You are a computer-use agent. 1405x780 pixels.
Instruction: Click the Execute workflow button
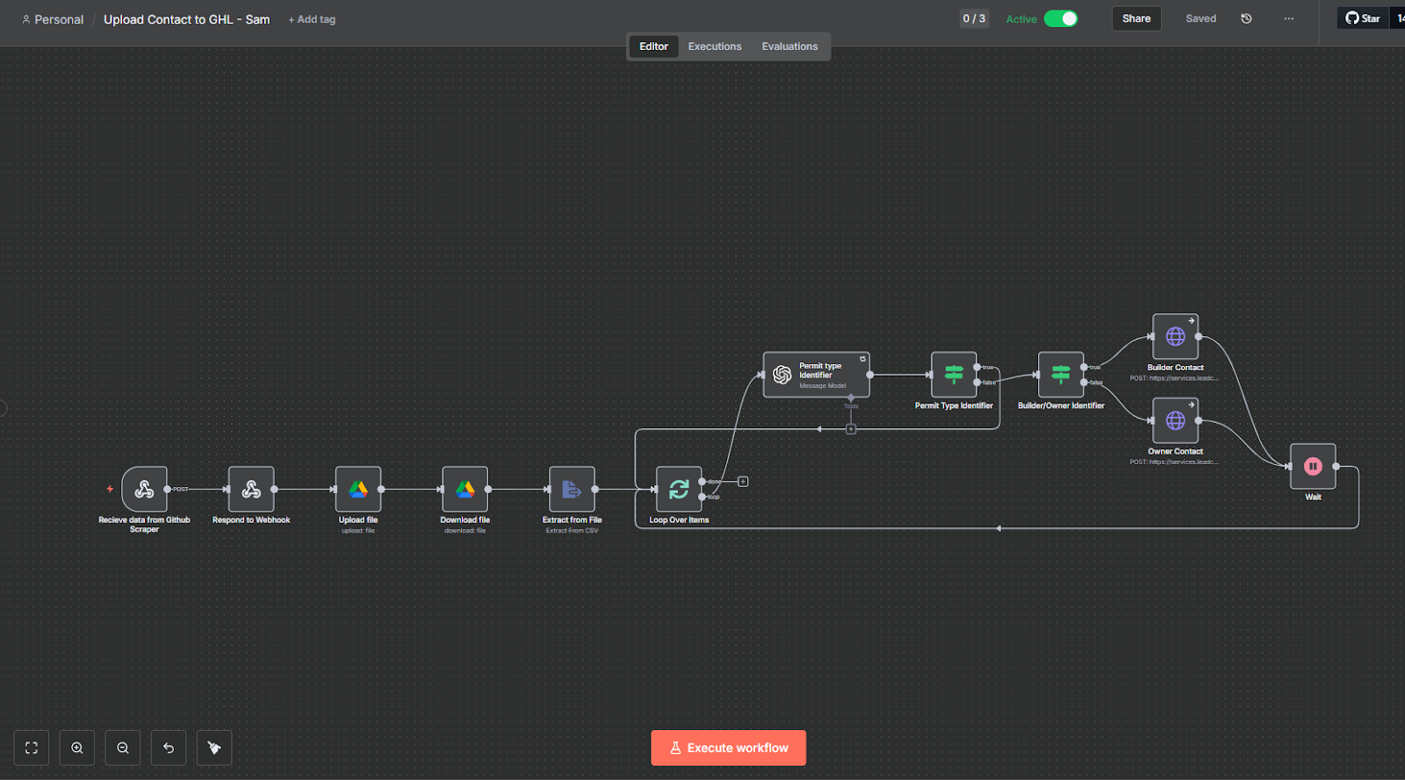728,748
